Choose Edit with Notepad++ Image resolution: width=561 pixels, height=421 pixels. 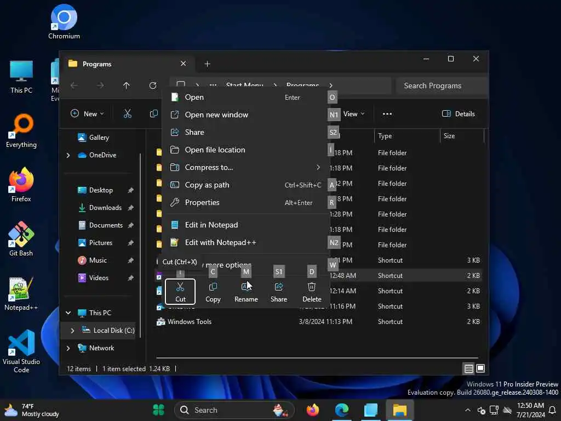click(x=246, y=242)
